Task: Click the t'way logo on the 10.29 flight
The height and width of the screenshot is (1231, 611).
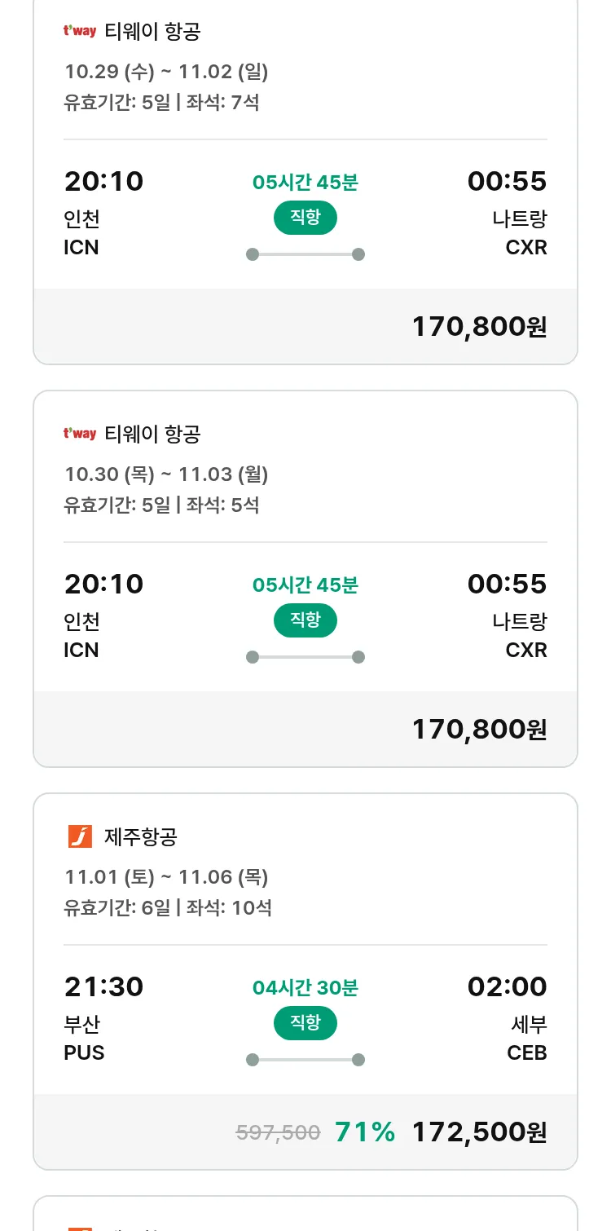Action: tap(80, 31)
